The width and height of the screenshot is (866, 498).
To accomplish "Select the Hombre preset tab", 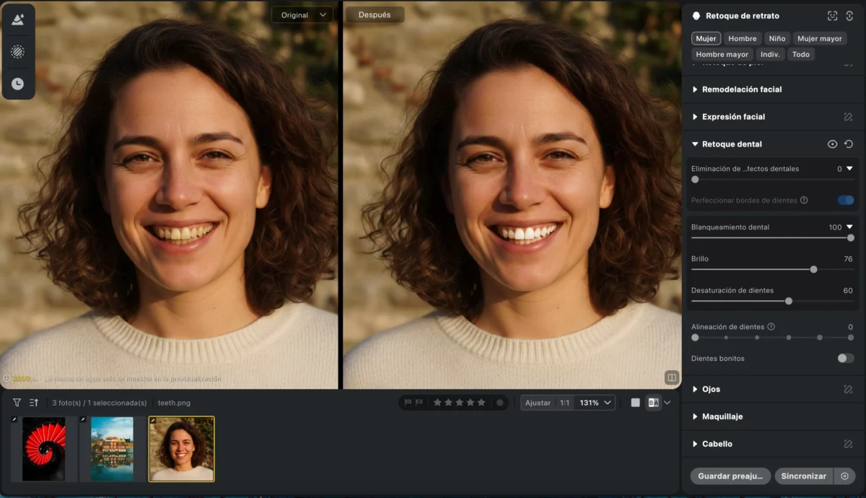I will (742, 39).
